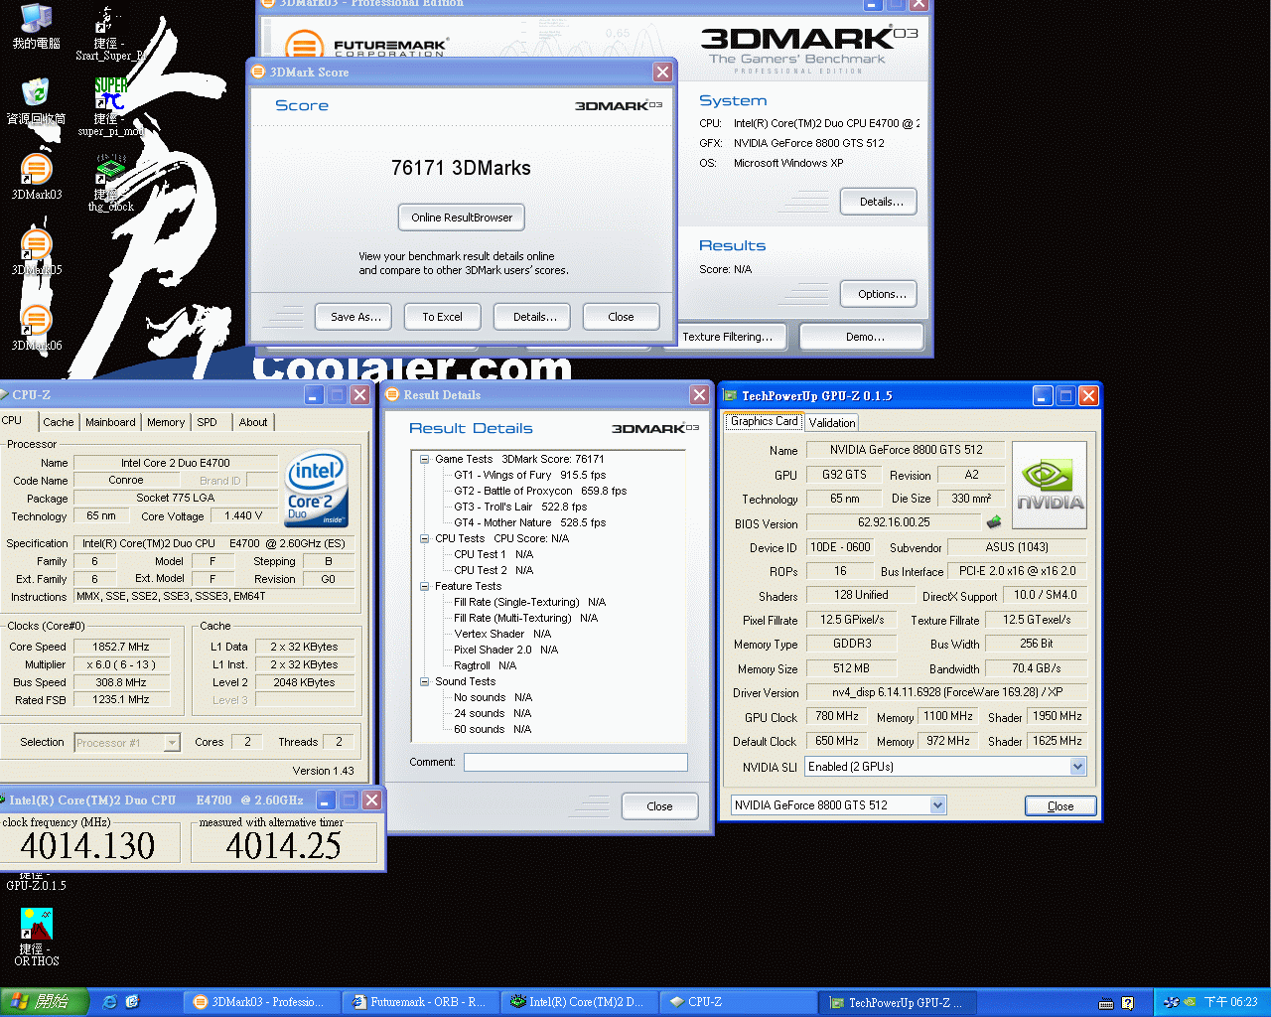Viewport: 1271px width, 1017px height.
Task: Open the graphics card selection dropdown in GPU-Z
Action: coord(937,805)
